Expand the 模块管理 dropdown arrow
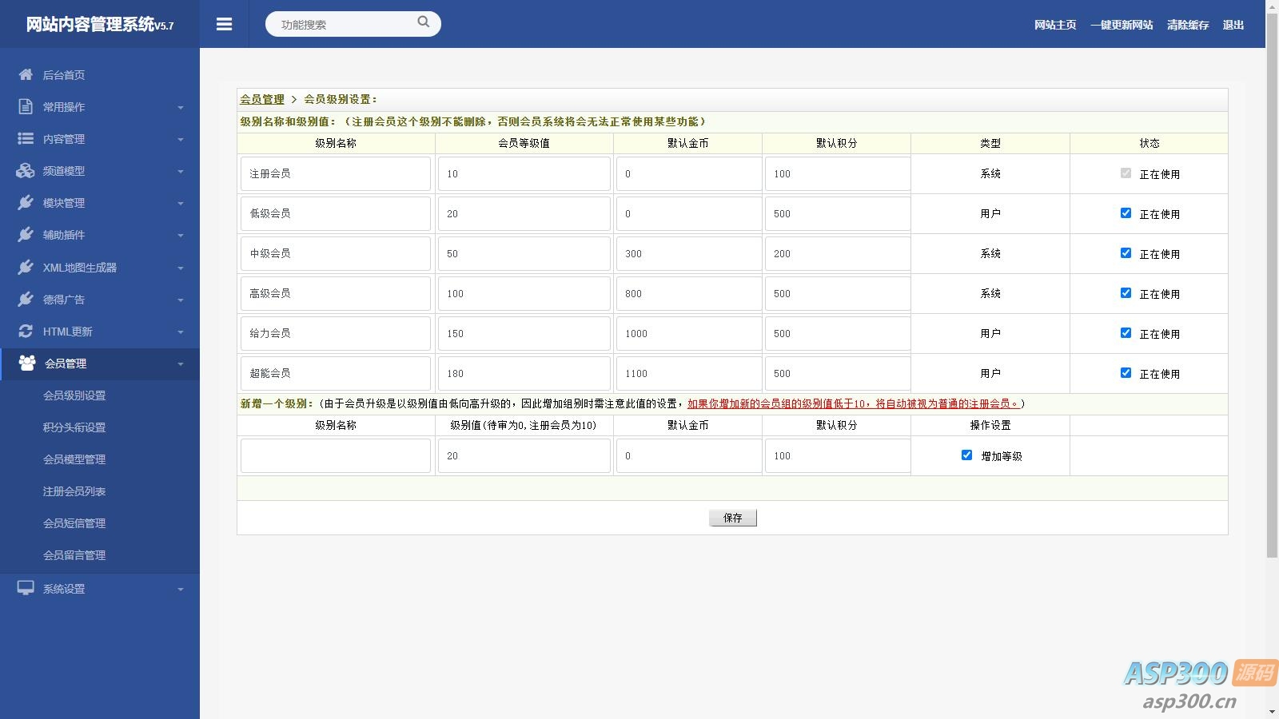The image size is (1279, 719). coord(181,204)
